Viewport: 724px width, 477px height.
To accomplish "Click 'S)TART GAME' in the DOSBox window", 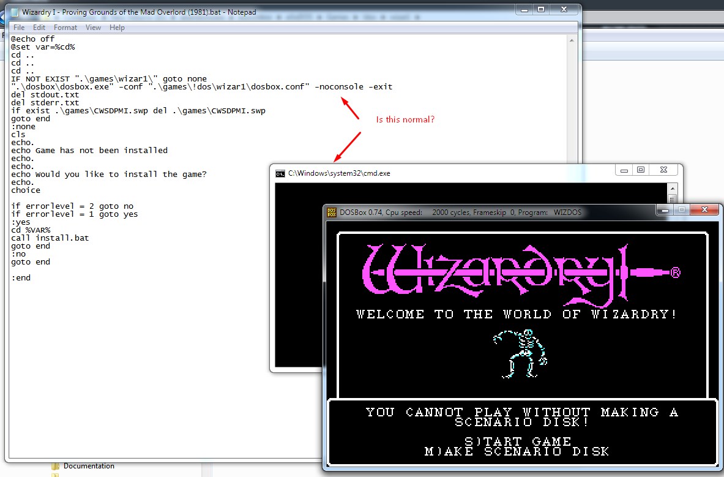I will tap(518, 441).
